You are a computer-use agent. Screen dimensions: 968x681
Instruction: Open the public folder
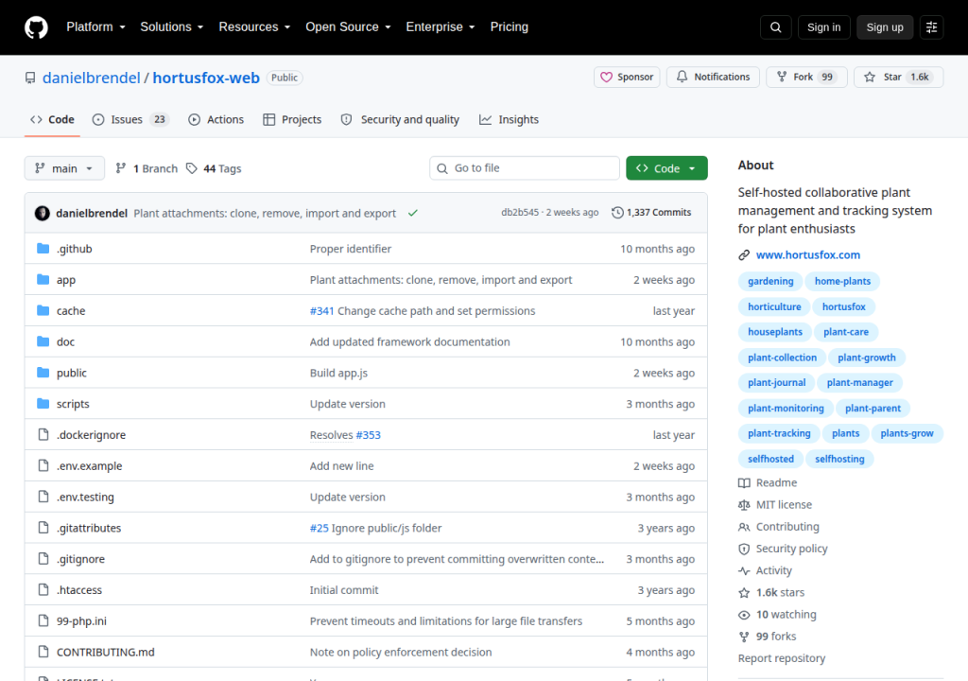(72, 373)
